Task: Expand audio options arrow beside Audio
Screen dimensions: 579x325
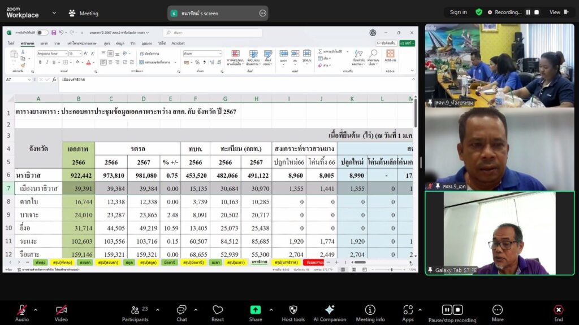Action: click(x=36, y=309)
